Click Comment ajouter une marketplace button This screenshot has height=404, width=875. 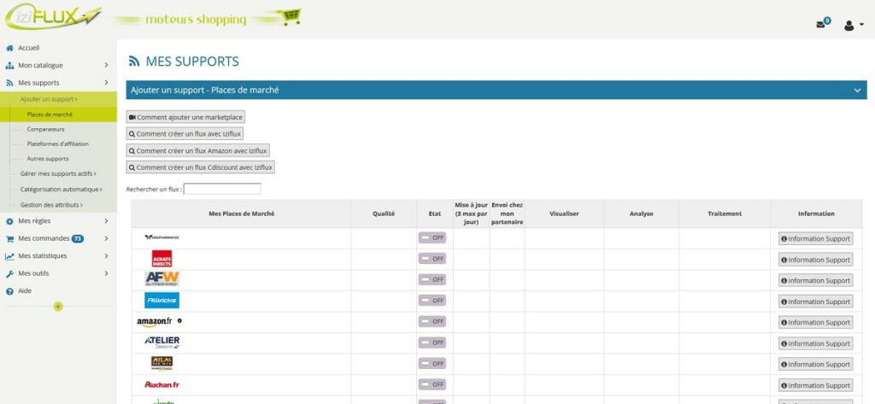pos(185,117)
